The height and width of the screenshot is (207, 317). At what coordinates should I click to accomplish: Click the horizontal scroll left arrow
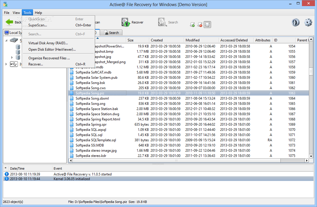point(70,161)
